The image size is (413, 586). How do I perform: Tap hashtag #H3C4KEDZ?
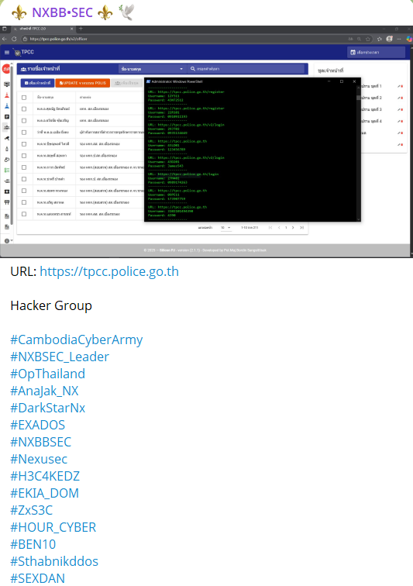coord(45,476)
